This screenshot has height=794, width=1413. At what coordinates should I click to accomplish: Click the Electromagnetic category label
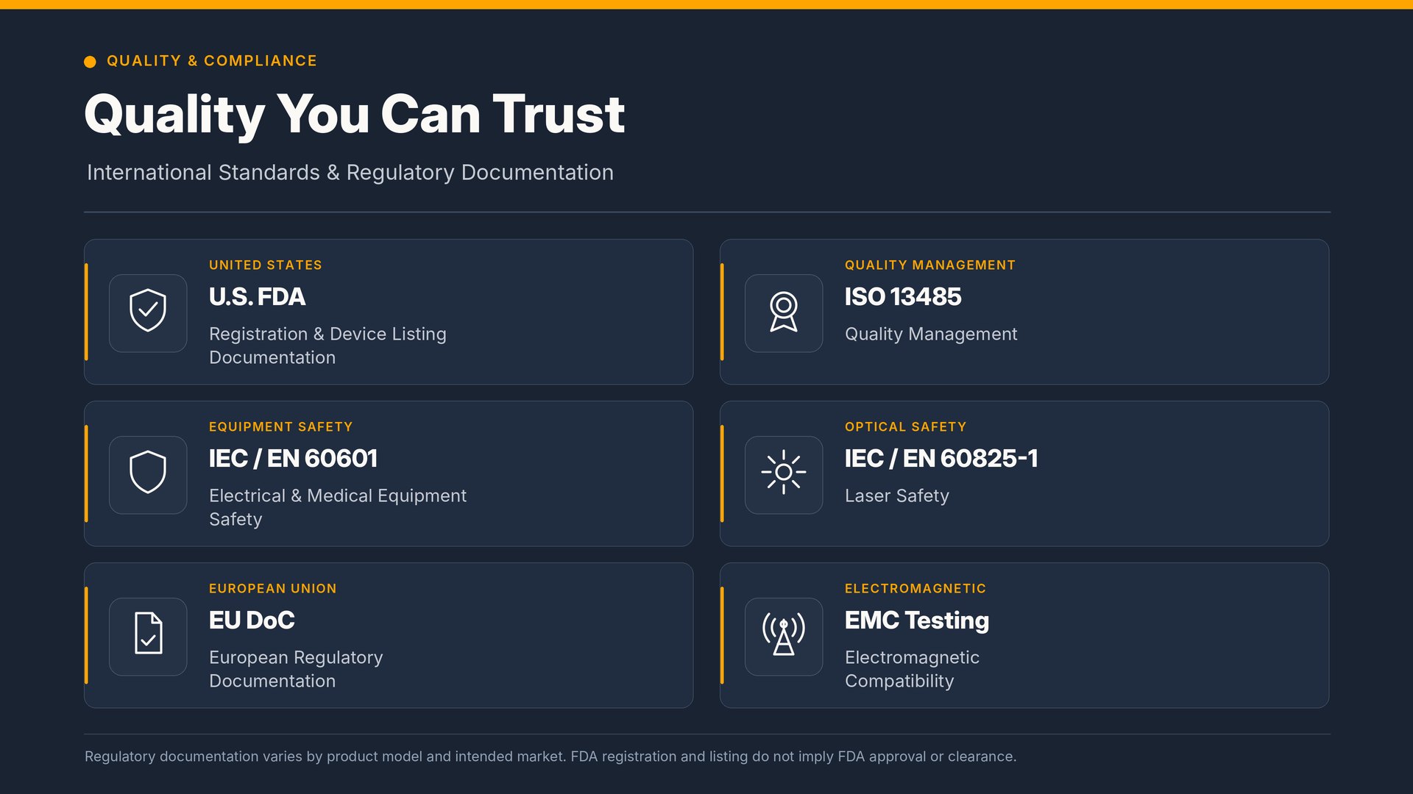click(x=916, y=589)
